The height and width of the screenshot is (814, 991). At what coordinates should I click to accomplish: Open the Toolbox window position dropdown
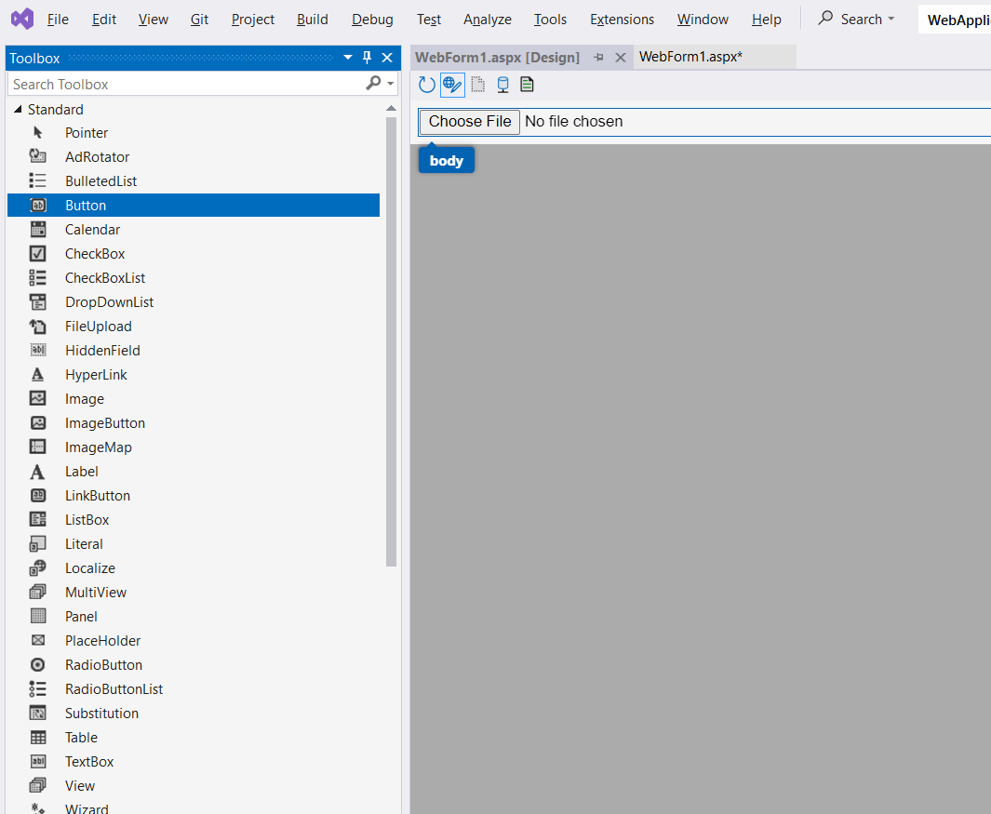[x=348, y=58]
